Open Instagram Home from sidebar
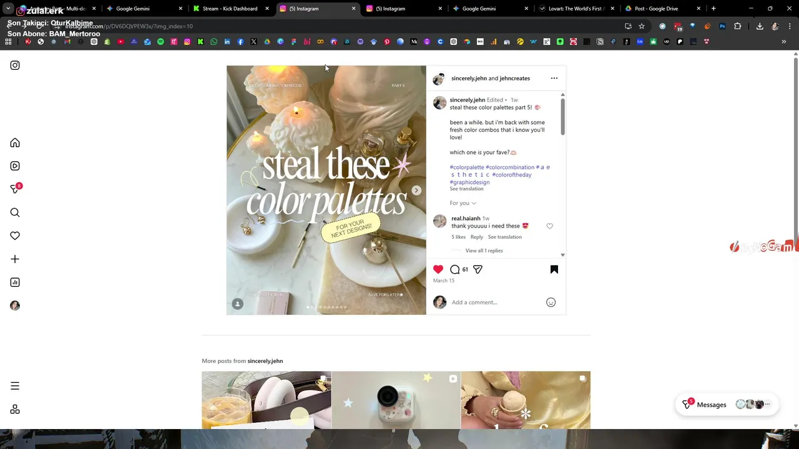 coord(15,143)
